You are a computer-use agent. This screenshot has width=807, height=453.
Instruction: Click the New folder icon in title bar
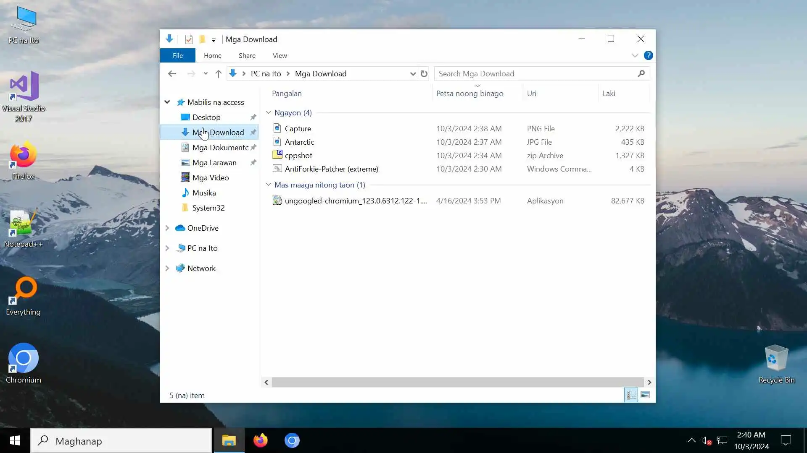click(202, 39)
